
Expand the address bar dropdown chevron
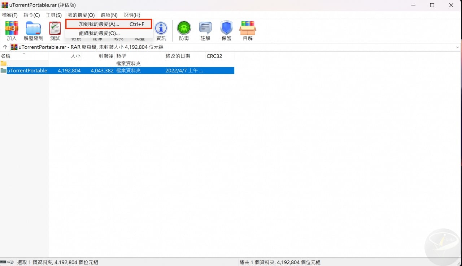[458, 47]
